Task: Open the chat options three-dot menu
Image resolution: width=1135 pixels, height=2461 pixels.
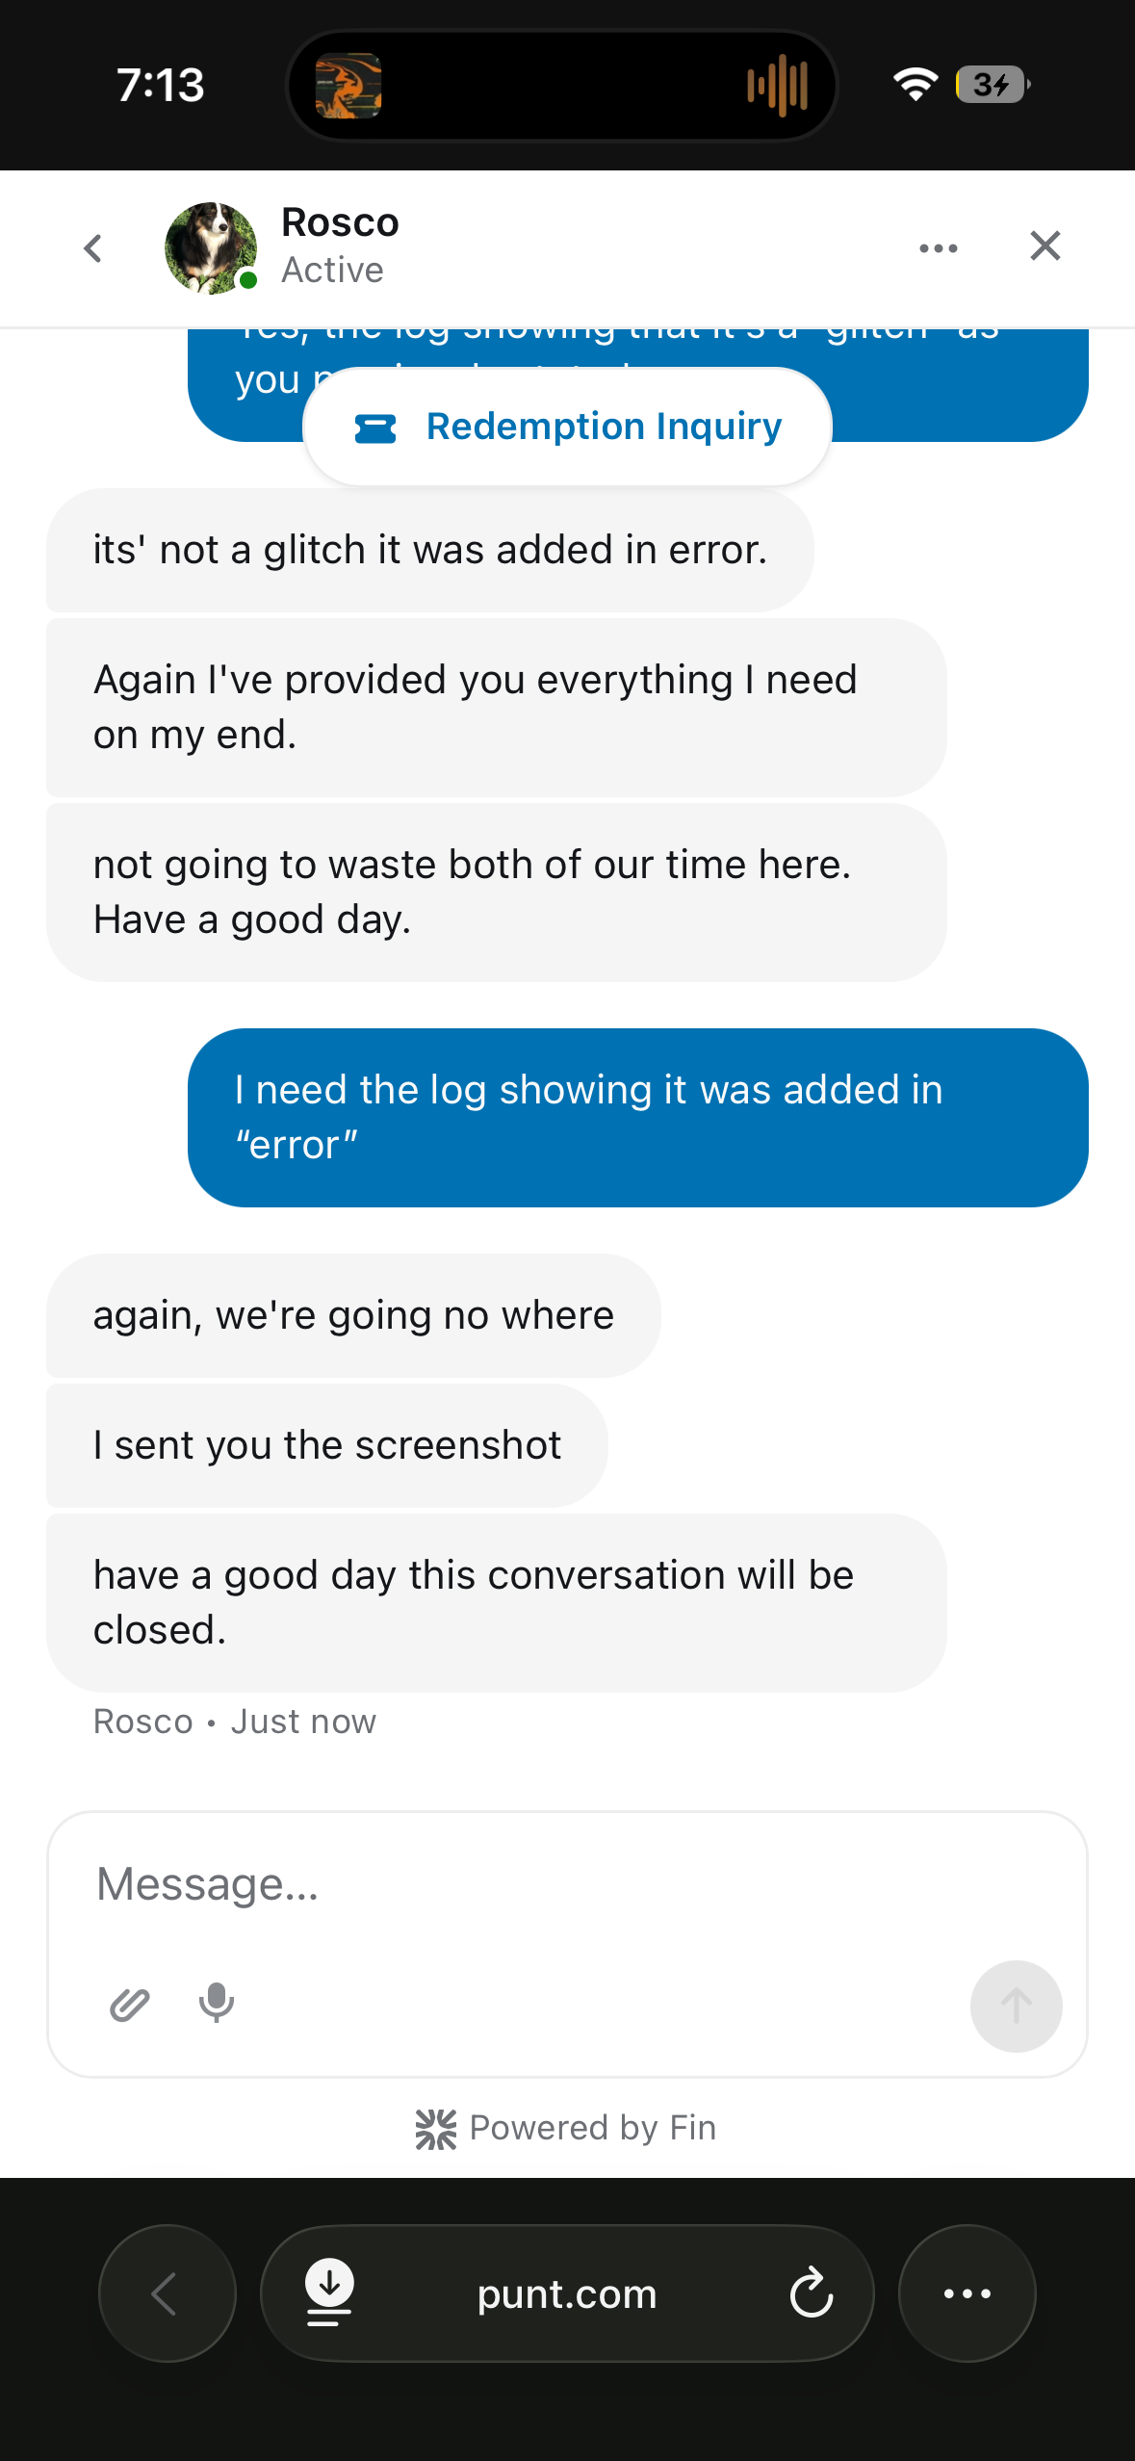Action: point(938,248)
